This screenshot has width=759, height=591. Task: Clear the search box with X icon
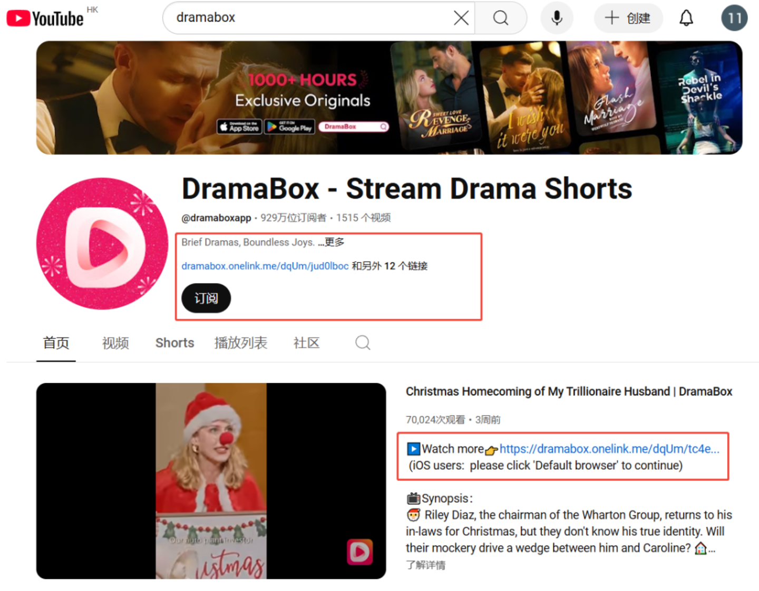pos(461,18)
